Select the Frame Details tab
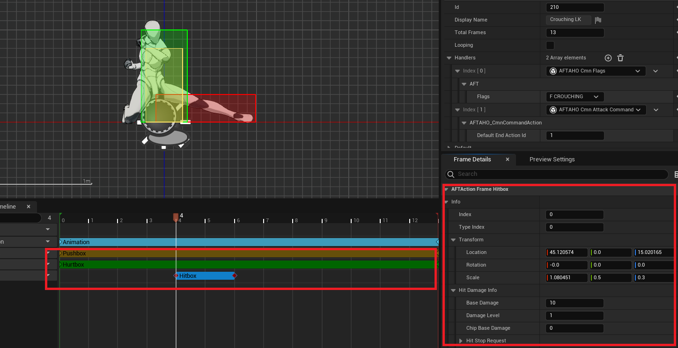Image resolution: width=678 pixels, height=348 pixels. point(472,159)
